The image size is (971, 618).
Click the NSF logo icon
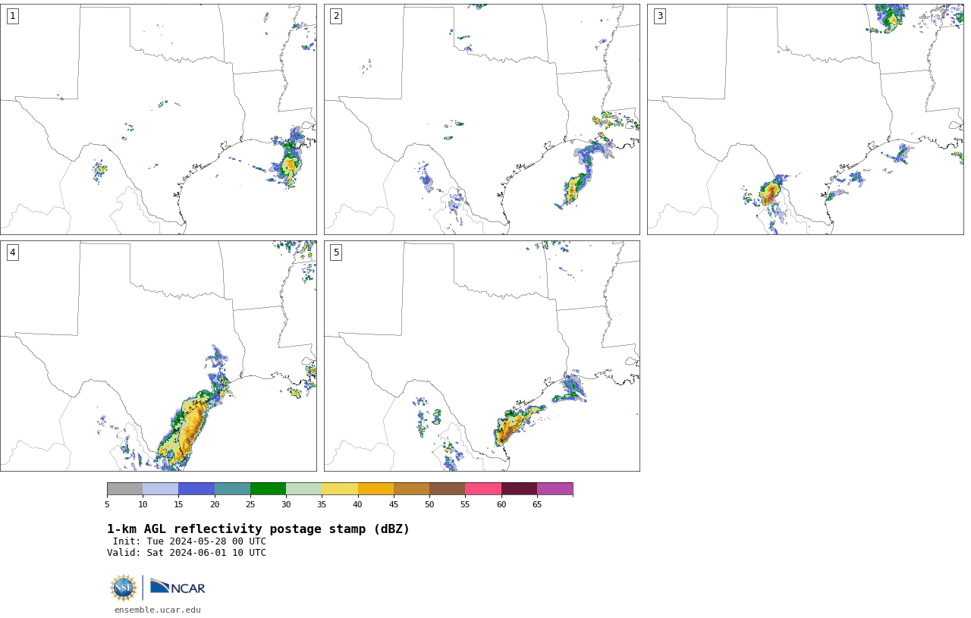point(124,588)
